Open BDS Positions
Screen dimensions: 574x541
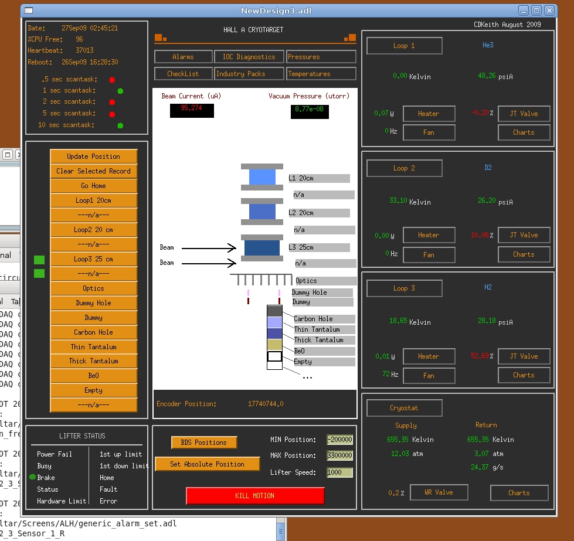[x=204, y=442]
